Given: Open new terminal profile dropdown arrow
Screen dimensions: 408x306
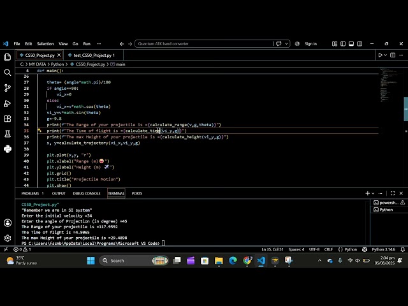Looking at the screenshot, I should click(373, 193).
